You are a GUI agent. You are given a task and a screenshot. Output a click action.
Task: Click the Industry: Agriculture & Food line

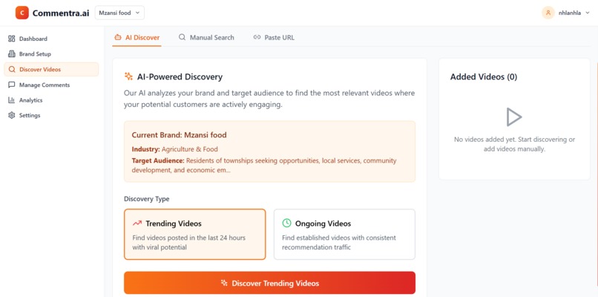[x=174, y=149]
